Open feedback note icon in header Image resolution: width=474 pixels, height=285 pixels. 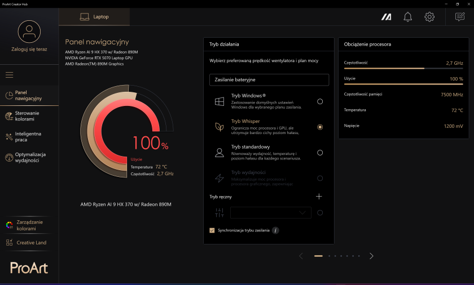coord(460,17)
